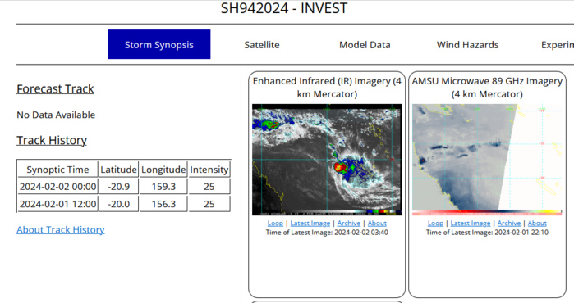Select the latitude value -20.9
Image resolution: width=574 pixels, height=303 pixels.
pos(118,187)
